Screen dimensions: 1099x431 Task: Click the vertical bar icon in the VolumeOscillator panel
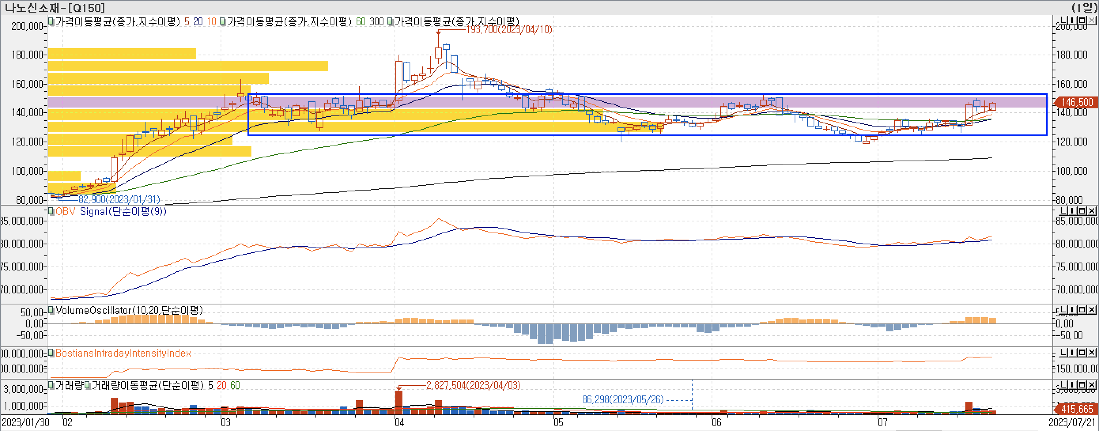[1073, 310]
